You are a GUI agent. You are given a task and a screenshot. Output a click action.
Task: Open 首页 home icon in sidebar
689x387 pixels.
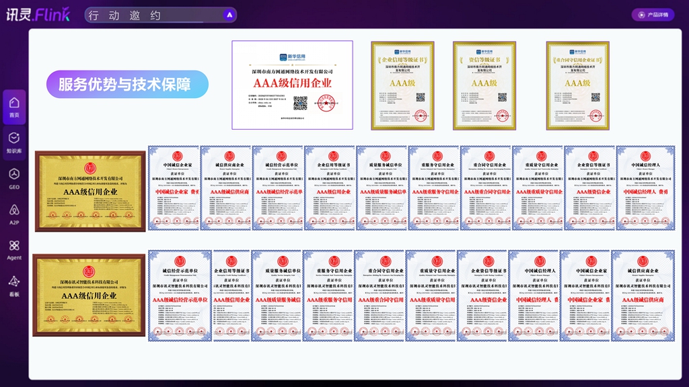14,107
